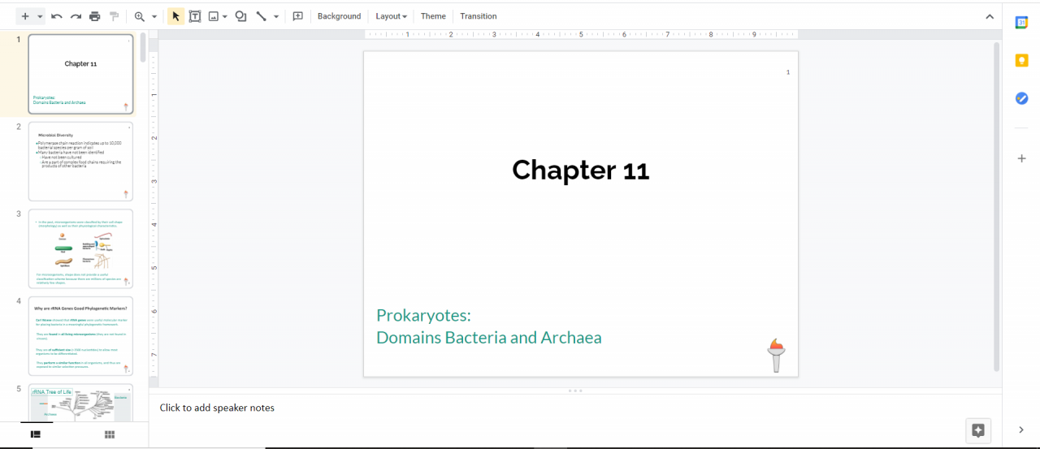Switch to grid view of slides
1040x449 pixels.
coord(110,435)
